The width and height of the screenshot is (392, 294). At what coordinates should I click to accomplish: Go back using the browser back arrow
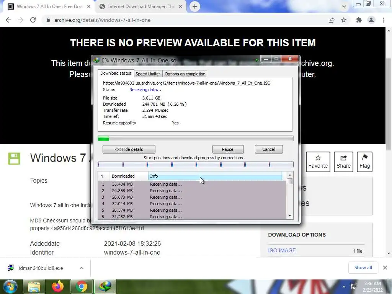[8, 20]
